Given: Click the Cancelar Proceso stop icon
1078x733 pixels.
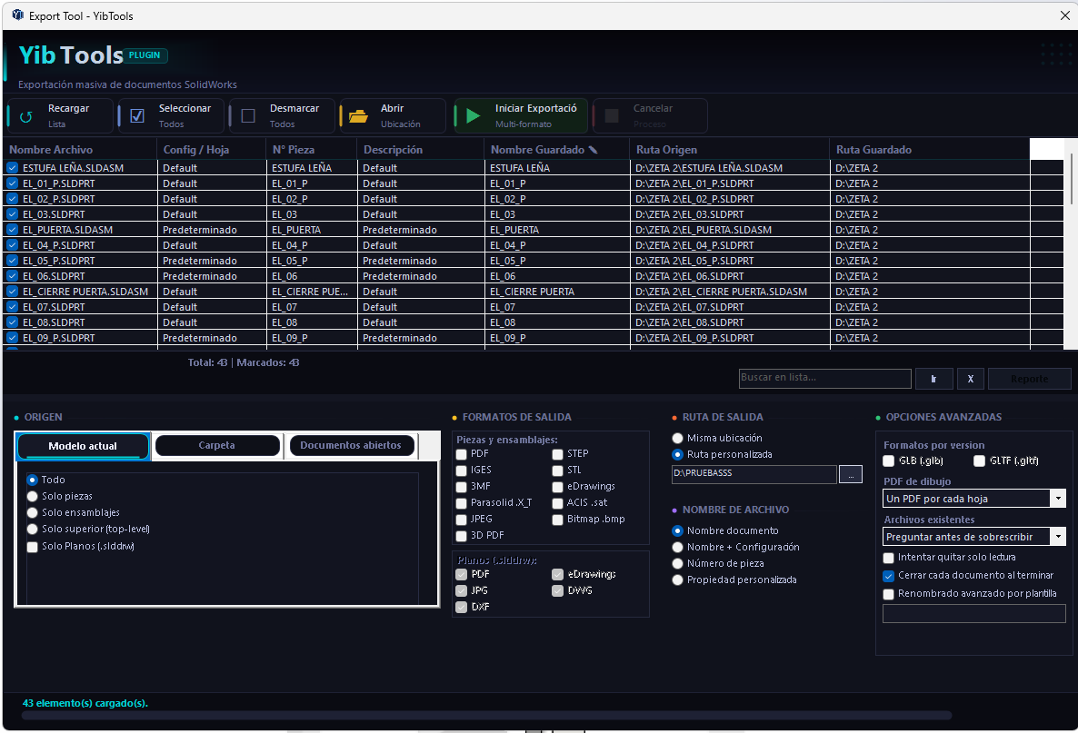Looking at the screenshot, I should [x=612, y=116].
